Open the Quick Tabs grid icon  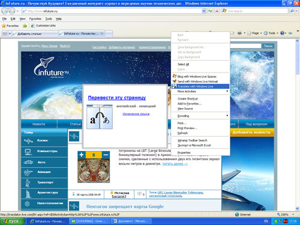pyautogui.click(x=5, y=34)
